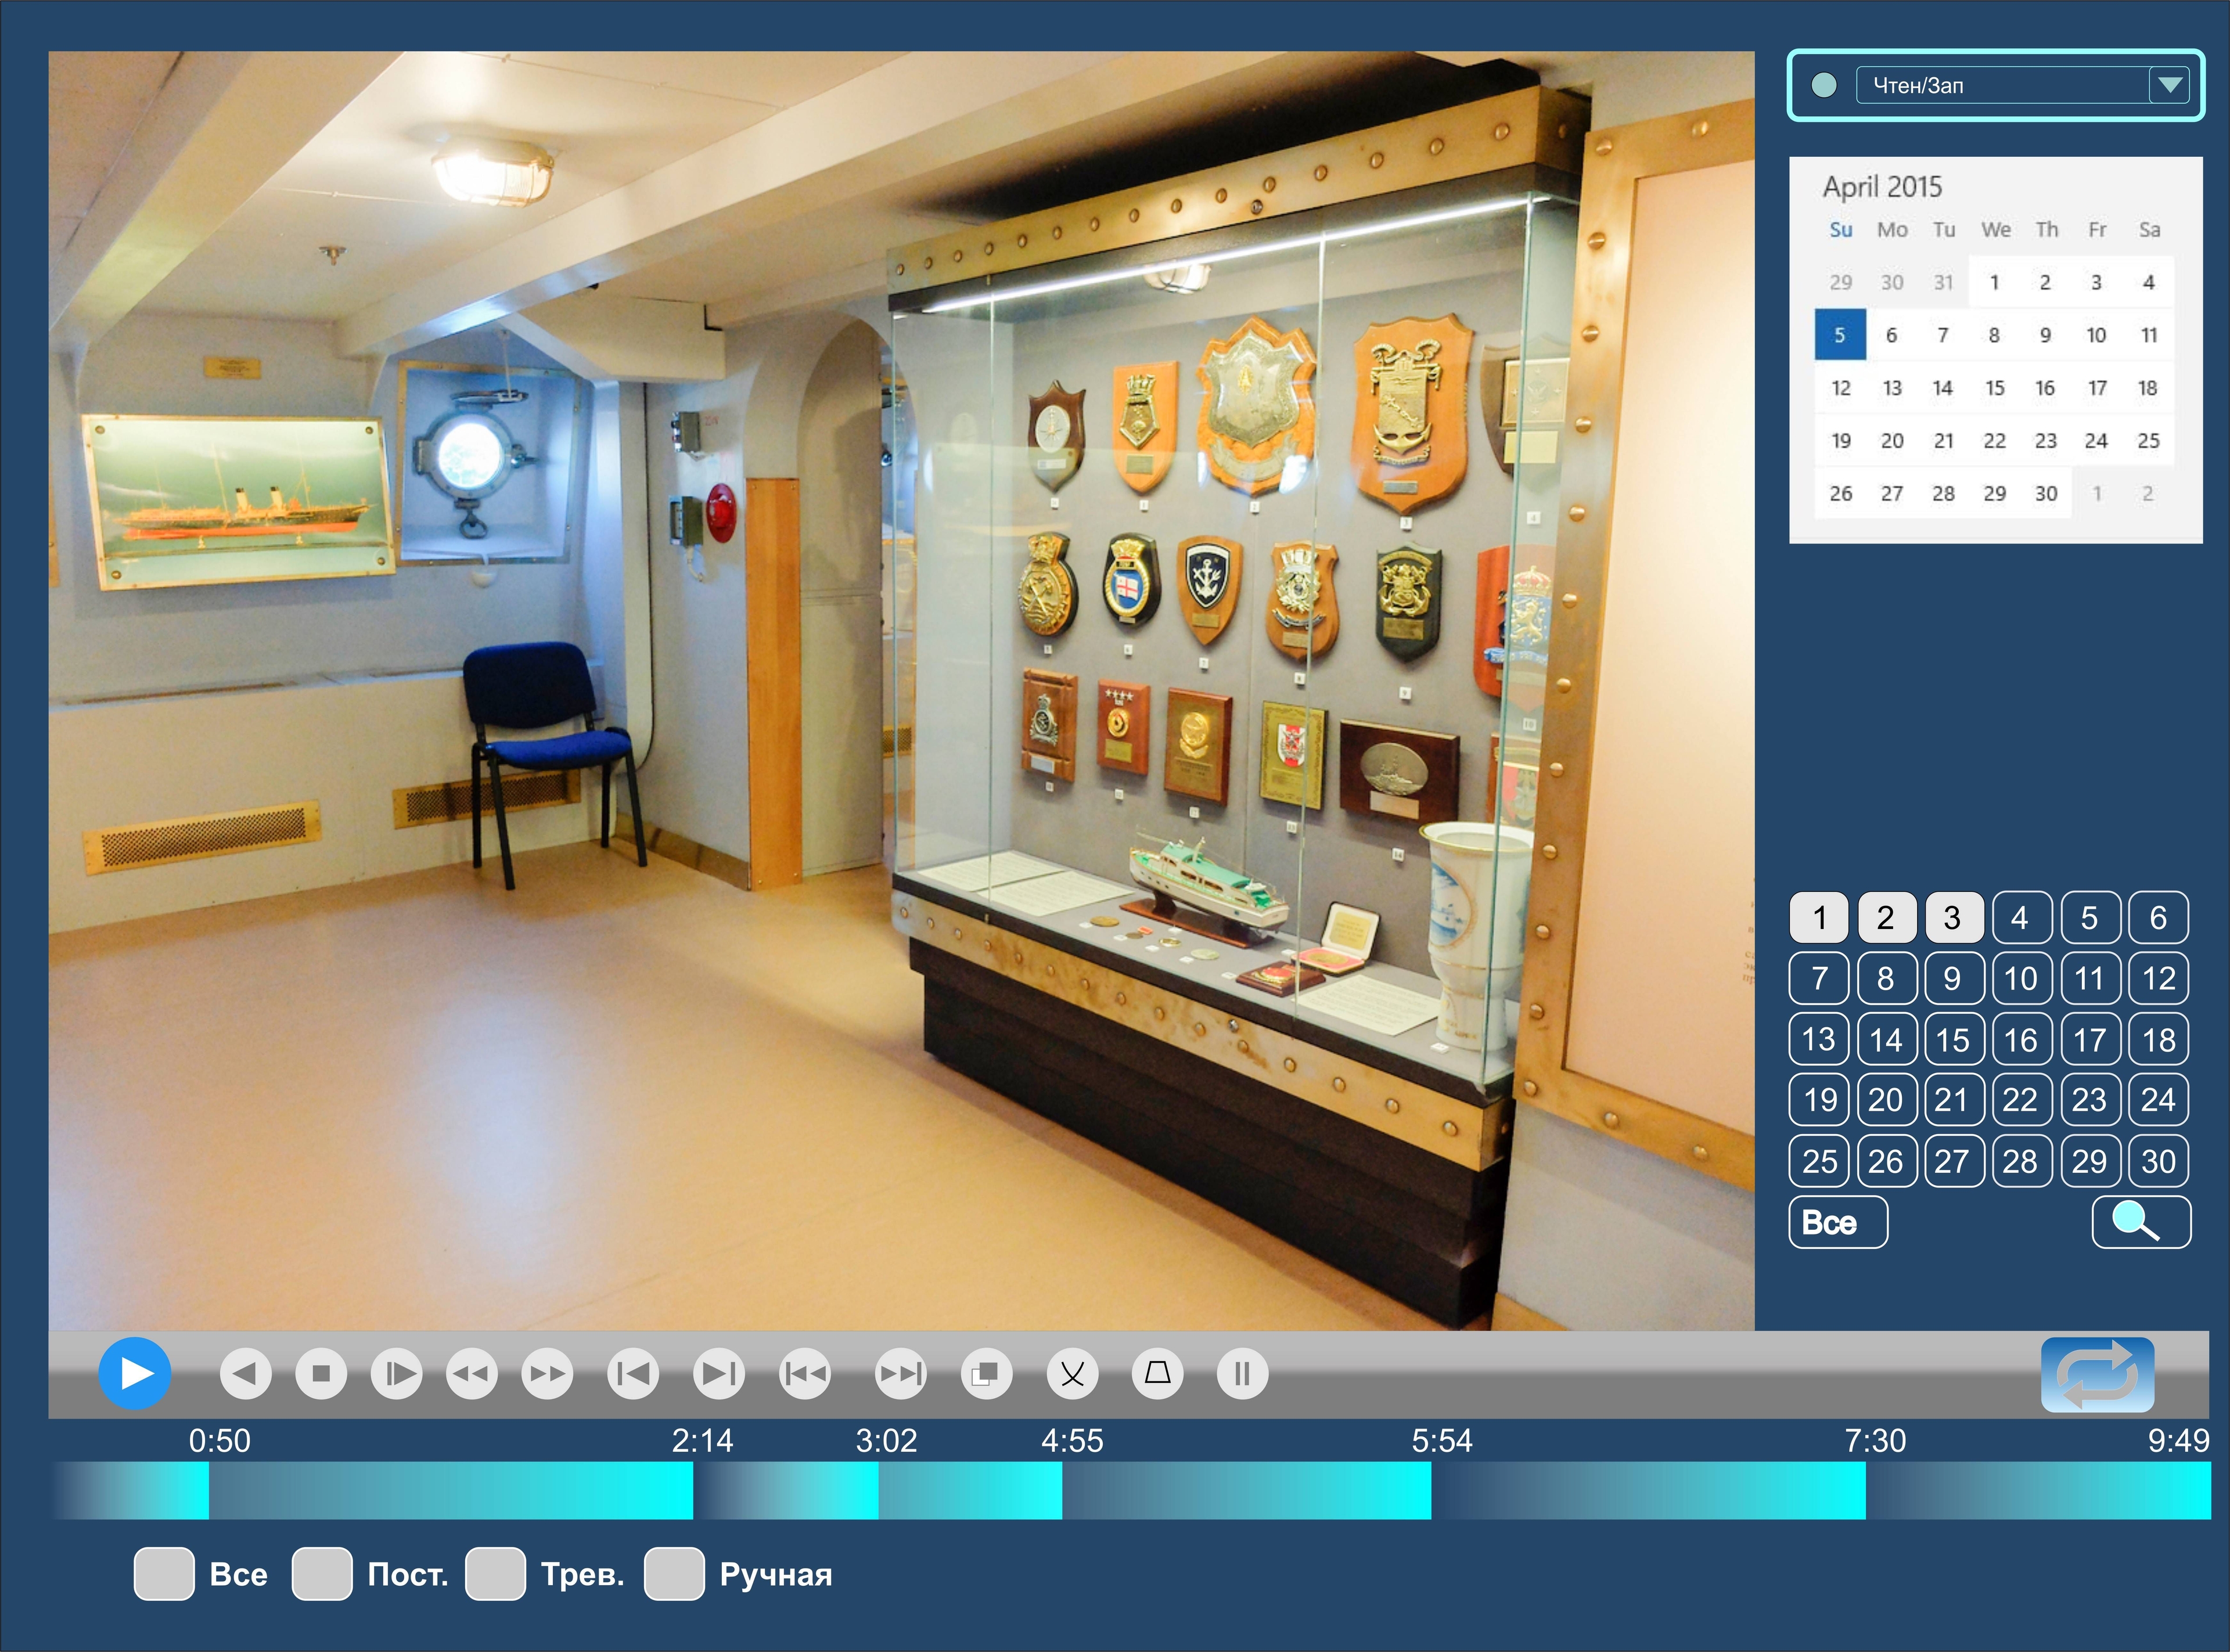The image size is (2230, 1652).
Task: Skip to next recording segment
Action: (x=901, y=1373)
